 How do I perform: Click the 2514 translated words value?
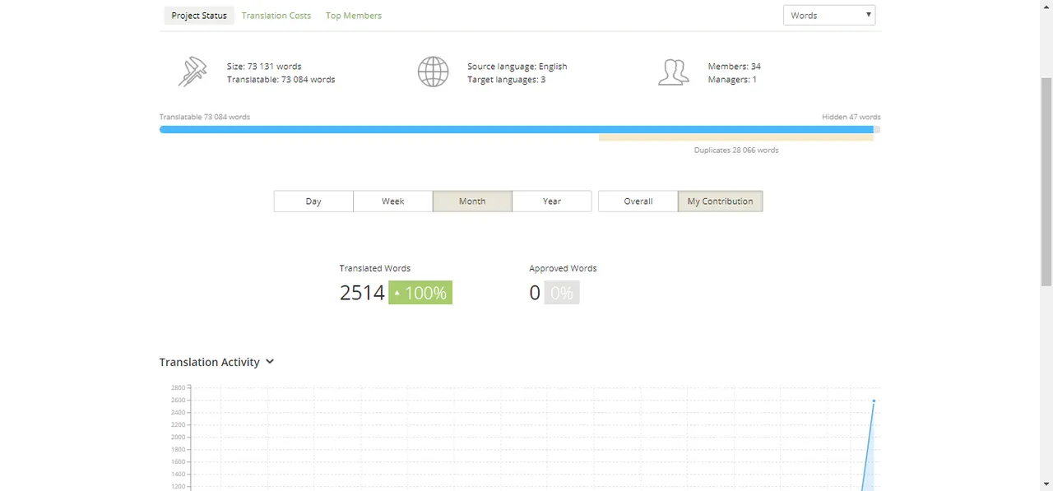click(362, 293)
